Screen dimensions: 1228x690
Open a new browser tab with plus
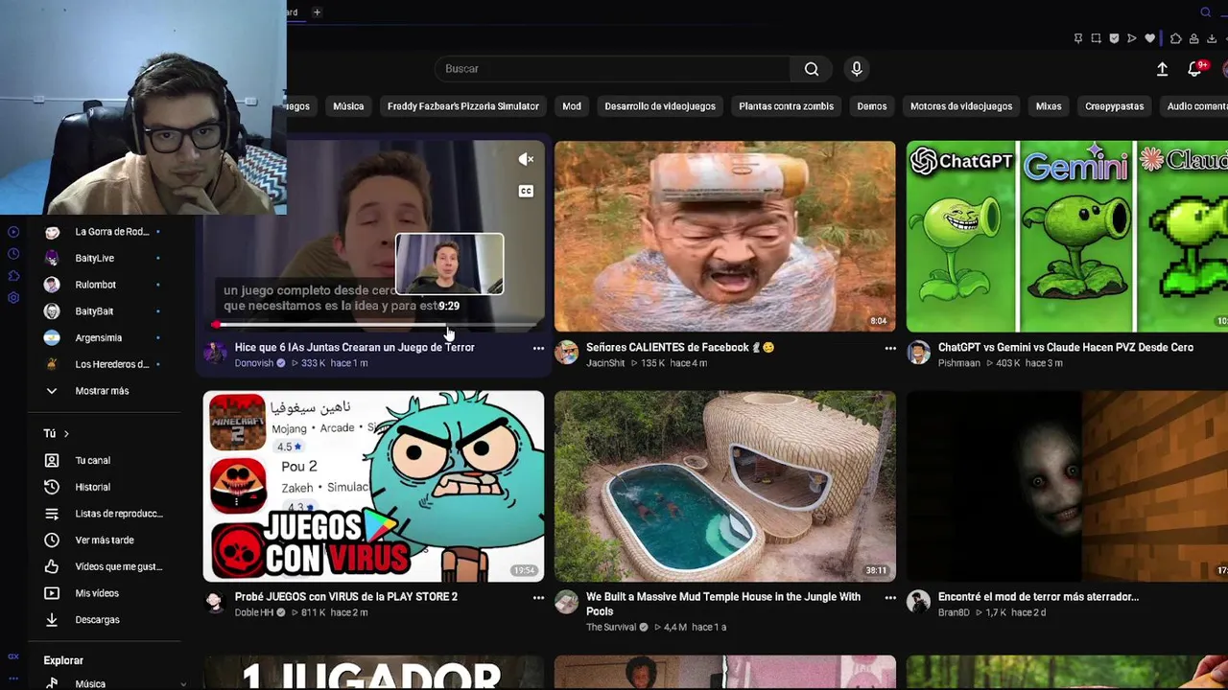[x=317, y=12]
